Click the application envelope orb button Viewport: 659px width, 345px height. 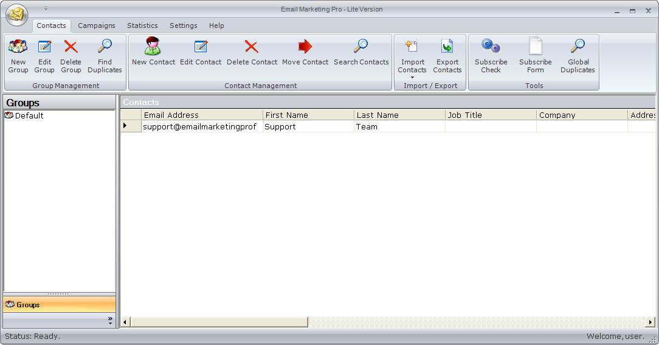point(17,15)
